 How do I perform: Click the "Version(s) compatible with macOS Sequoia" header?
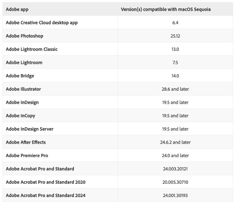point(166,9)
